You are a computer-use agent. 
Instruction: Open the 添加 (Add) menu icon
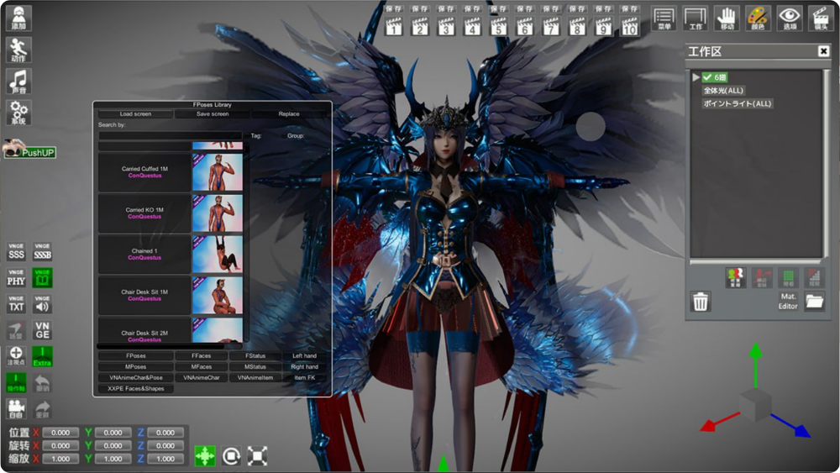coord(18,18)
